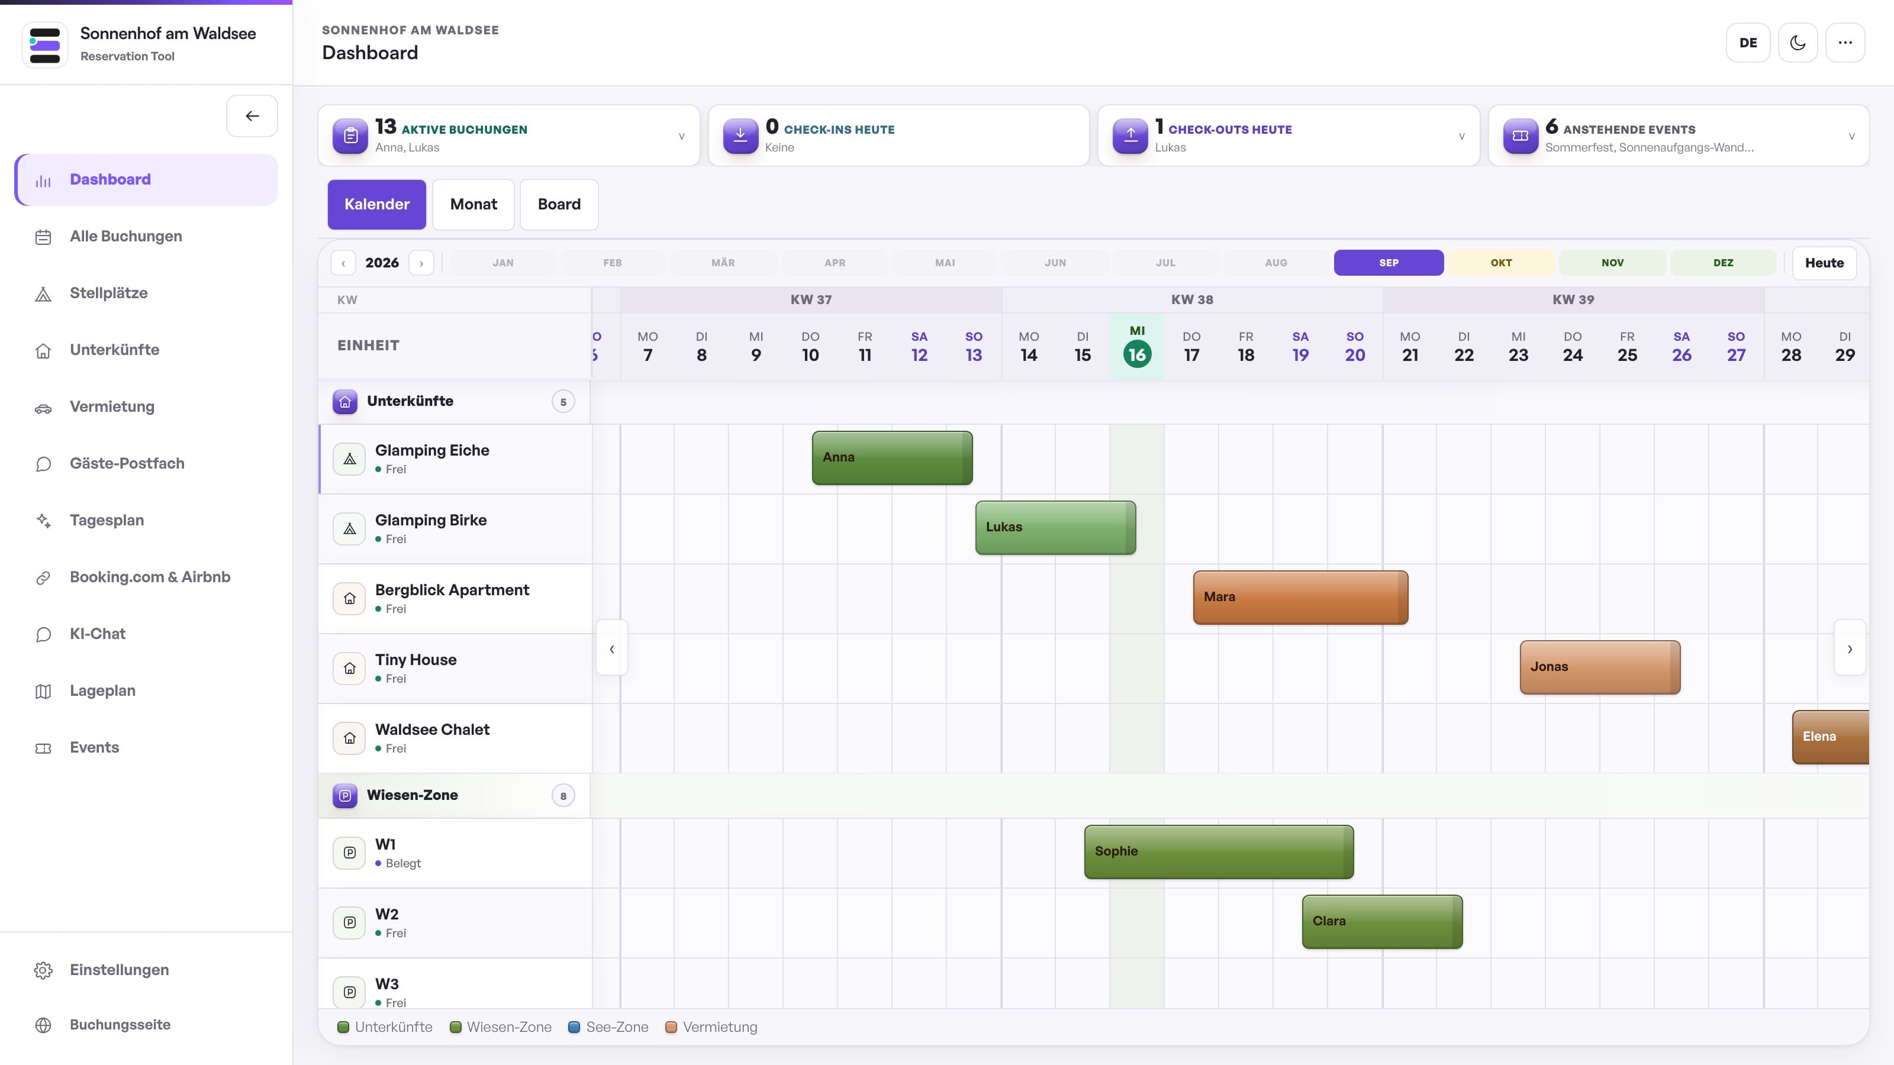Go to previous year 2025
The height and width of the screenshot is (1065, 1894).
point(343,263)
